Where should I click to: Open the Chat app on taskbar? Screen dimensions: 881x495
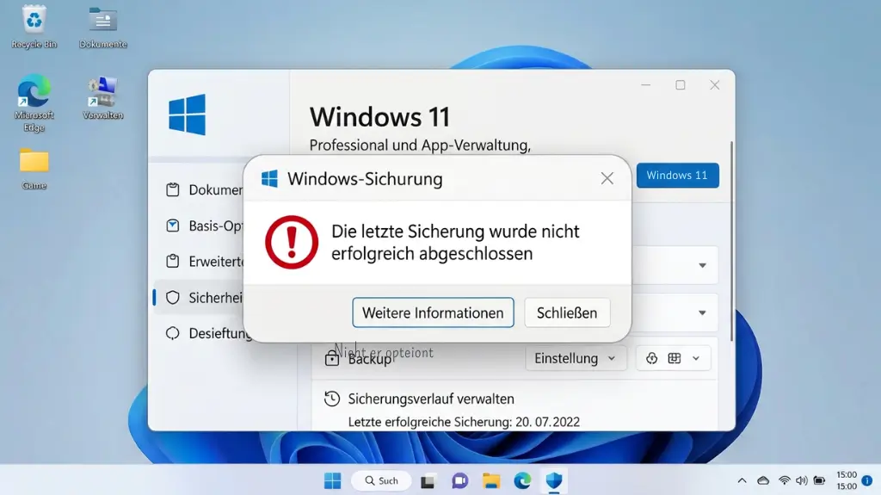click(x=460, y=481)
